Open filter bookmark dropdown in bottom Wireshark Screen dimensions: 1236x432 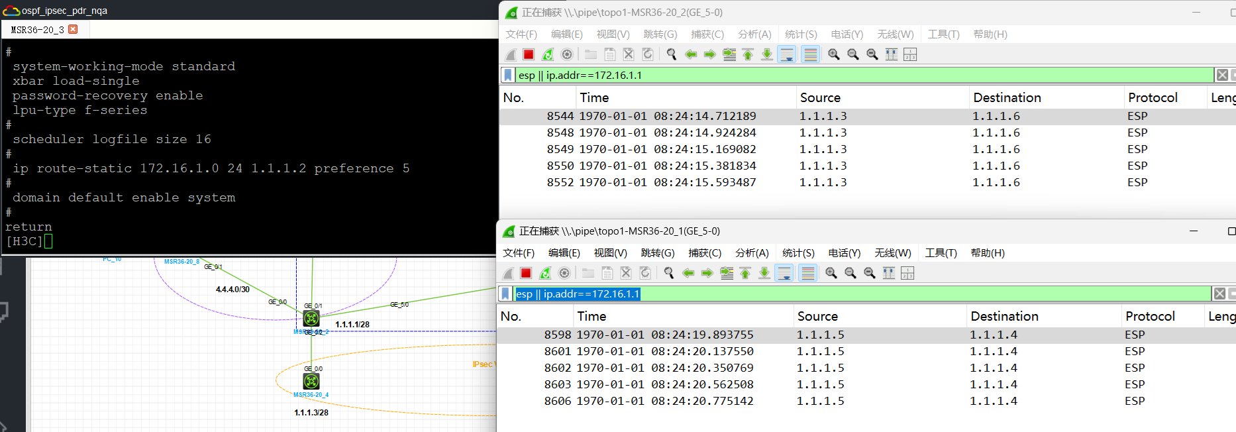click(x=505, y=294)
